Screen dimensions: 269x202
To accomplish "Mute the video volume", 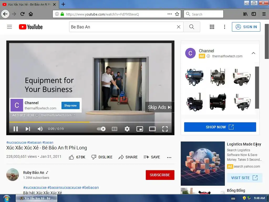I will (40, 129).
